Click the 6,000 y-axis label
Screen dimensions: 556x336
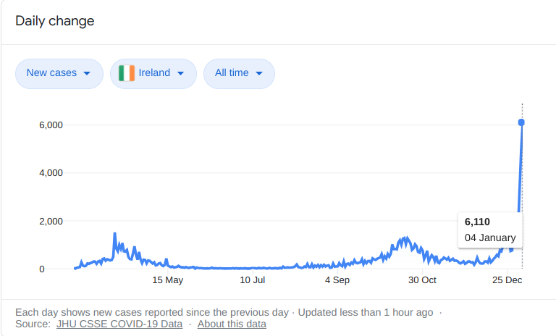[x=51, y=125]
